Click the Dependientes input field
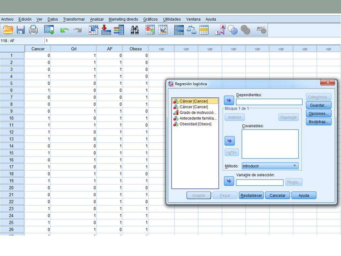This screenshot has height=256, width=341. [269, 102]
